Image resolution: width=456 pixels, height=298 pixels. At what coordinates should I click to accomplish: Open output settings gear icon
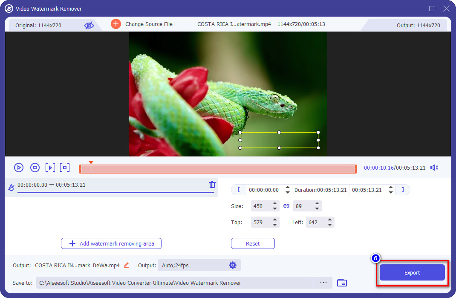pyautogui.click(x=232, y=265)
